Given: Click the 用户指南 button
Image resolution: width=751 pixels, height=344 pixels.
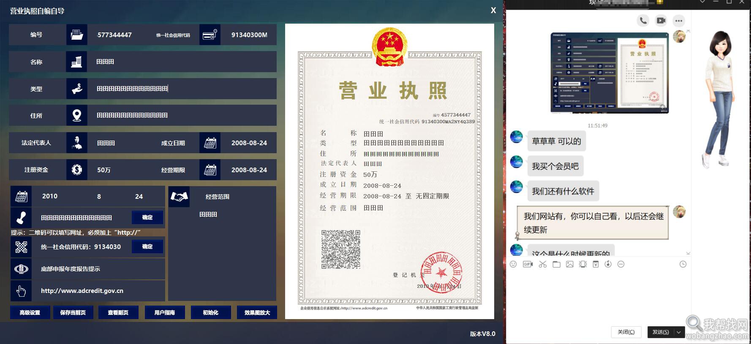Looking at the screenshot, I should (x=164, y=313).
